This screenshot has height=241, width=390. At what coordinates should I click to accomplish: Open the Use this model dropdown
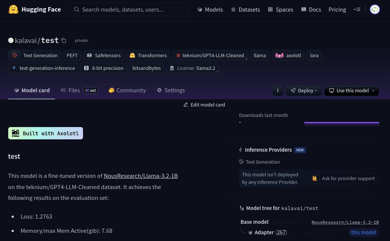click(351, 90)
